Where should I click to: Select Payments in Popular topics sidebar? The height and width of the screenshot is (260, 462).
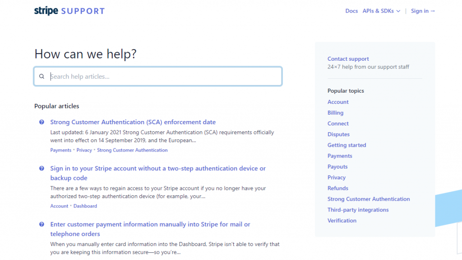coord(340,156)
